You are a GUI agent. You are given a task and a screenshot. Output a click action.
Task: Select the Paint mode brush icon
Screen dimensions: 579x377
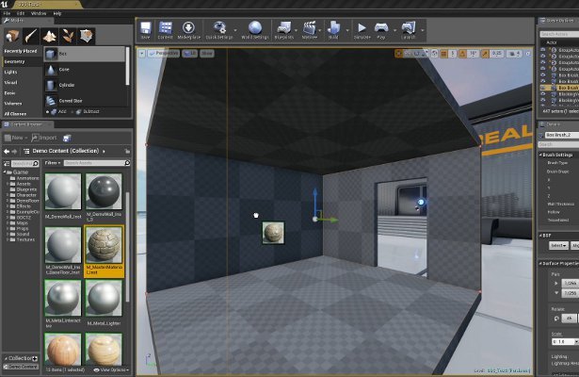click(33, 36)
